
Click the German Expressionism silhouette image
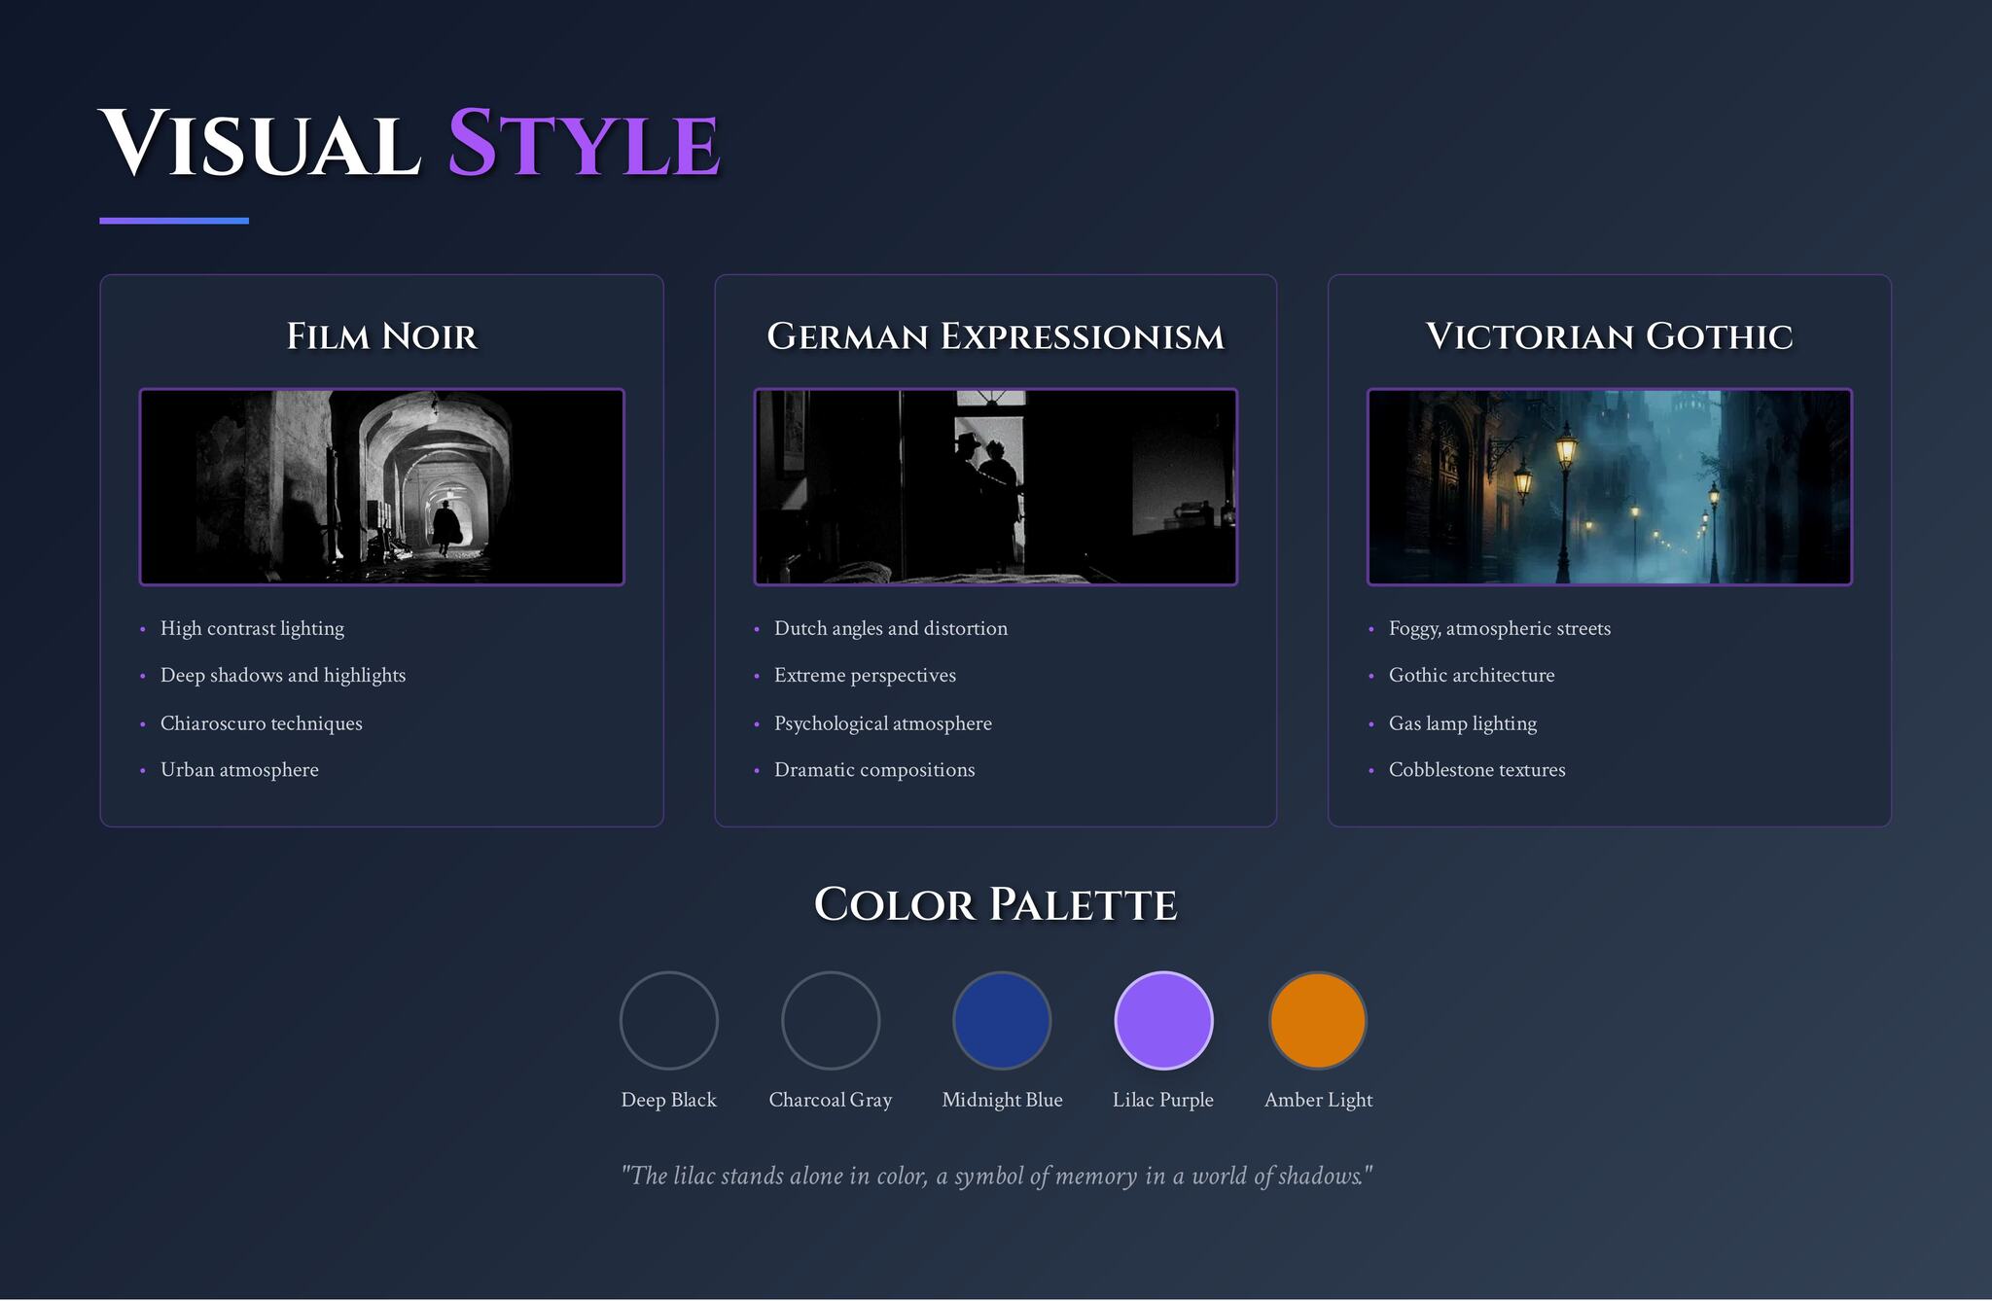[995, 486]
